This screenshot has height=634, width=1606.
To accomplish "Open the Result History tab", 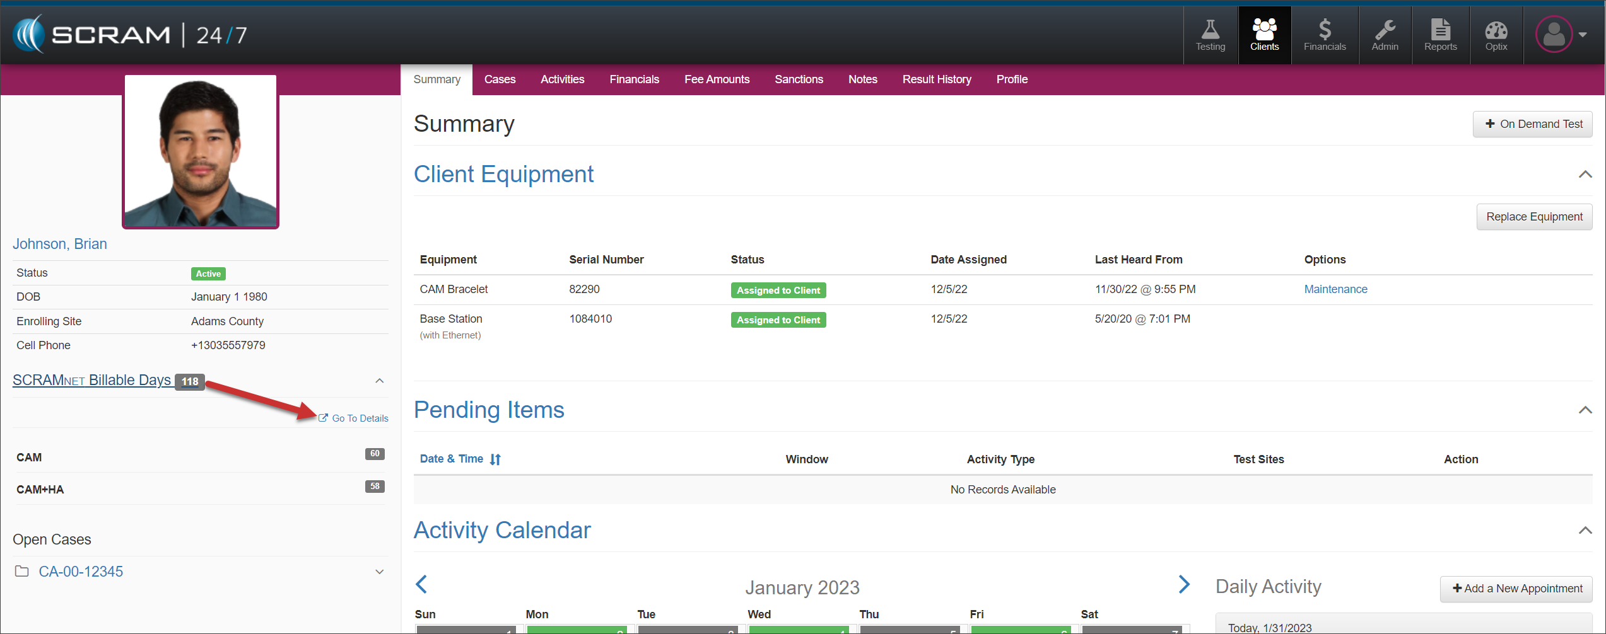I will [x=936, y=79].
